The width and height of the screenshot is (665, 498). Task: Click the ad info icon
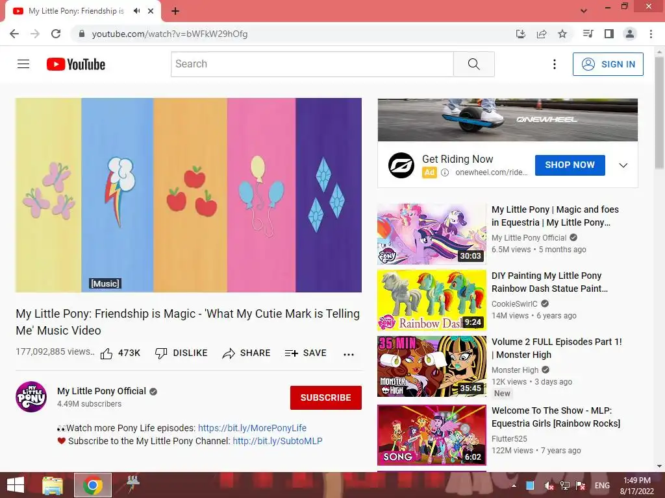pyautogui.click(x=445, y=172)
